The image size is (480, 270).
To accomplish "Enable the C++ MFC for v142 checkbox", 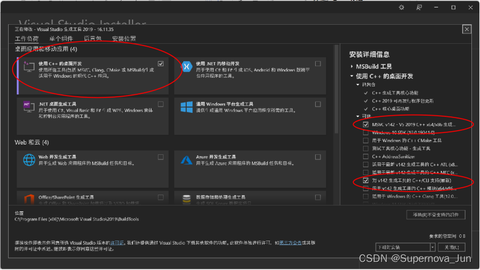I will tap(365, 172).
